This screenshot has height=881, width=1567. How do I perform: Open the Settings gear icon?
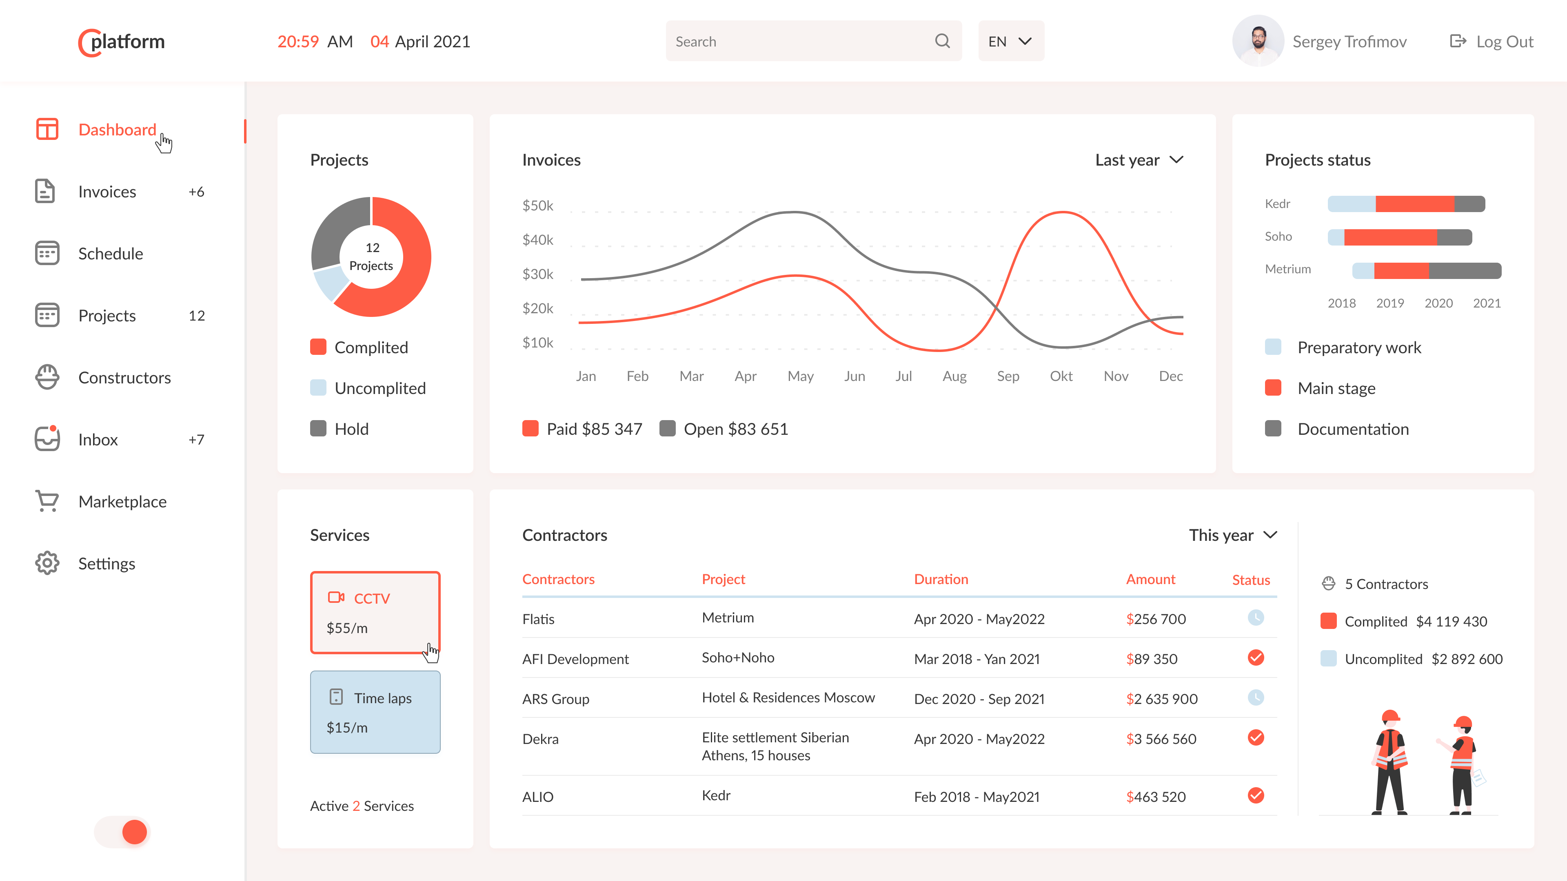click(47, 563)
